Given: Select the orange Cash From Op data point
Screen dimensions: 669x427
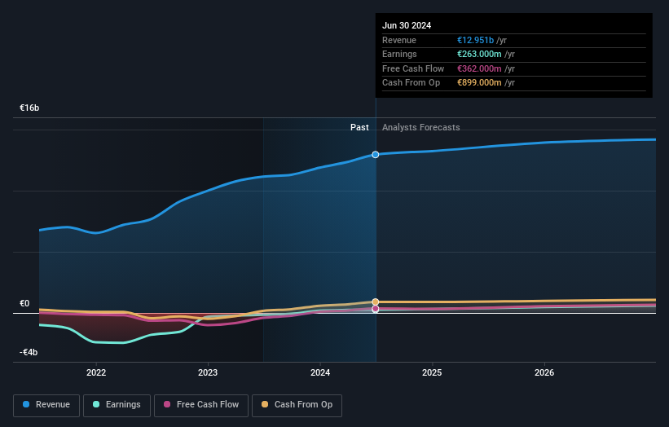Looking at the screenshot, I should 375,302.
